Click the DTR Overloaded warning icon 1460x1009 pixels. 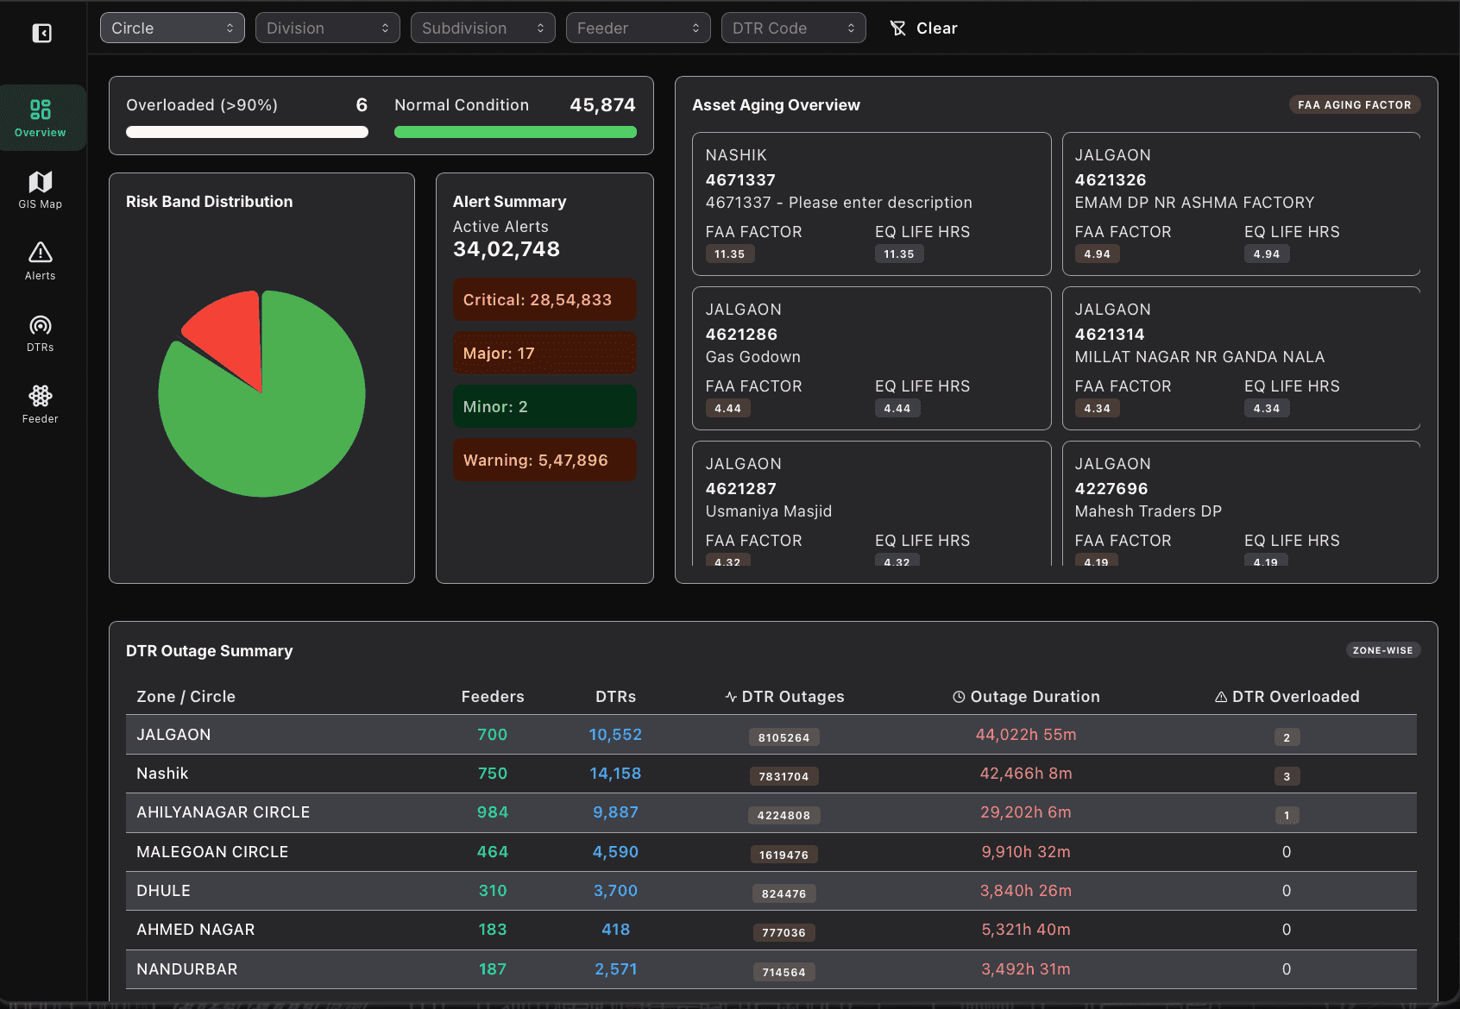[1221, 697]
